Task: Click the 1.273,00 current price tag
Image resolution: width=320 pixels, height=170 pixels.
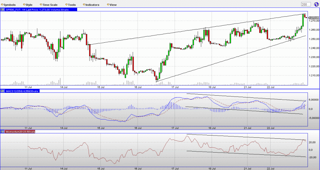Action: [314, 18]
